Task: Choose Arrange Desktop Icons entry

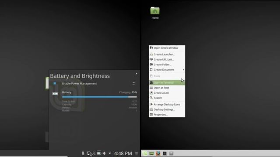Action: [x=167, y=104]
